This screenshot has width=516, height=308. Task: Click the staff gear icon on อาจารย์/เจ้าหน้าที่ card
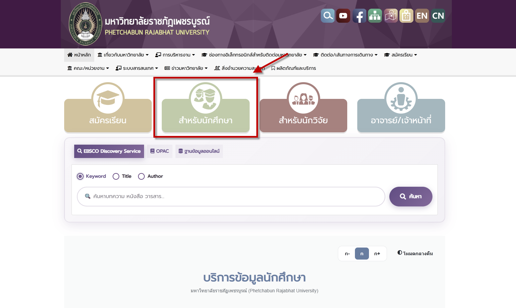(x=401, y=99)
